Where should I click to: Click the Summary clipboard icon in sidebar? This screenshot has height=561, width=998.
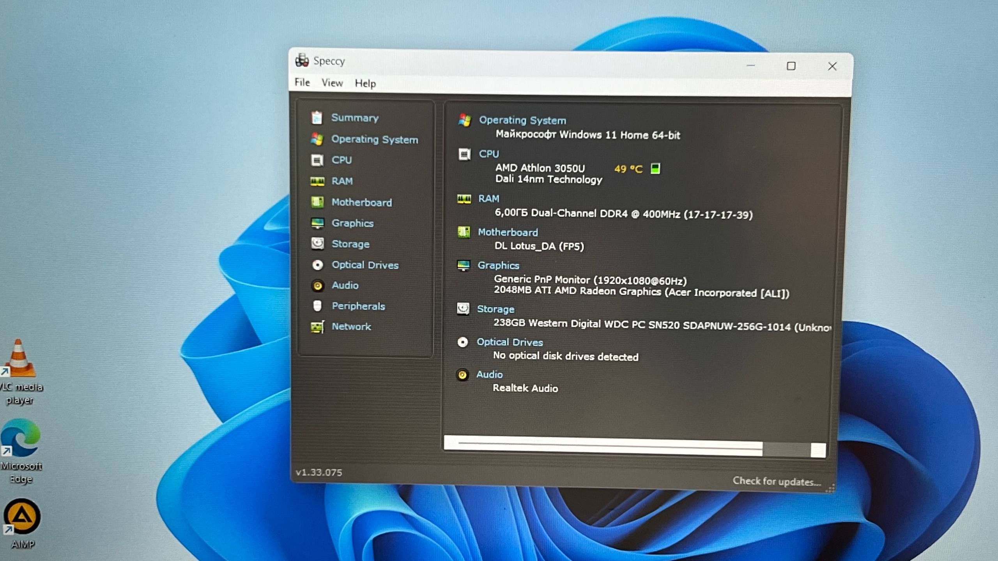317,117
